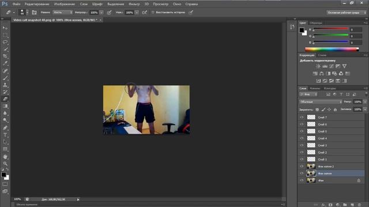The image size is (369, 207).
Task: Hide layer Фон копия
Action: pyautogui.click(x=302, y=173)
